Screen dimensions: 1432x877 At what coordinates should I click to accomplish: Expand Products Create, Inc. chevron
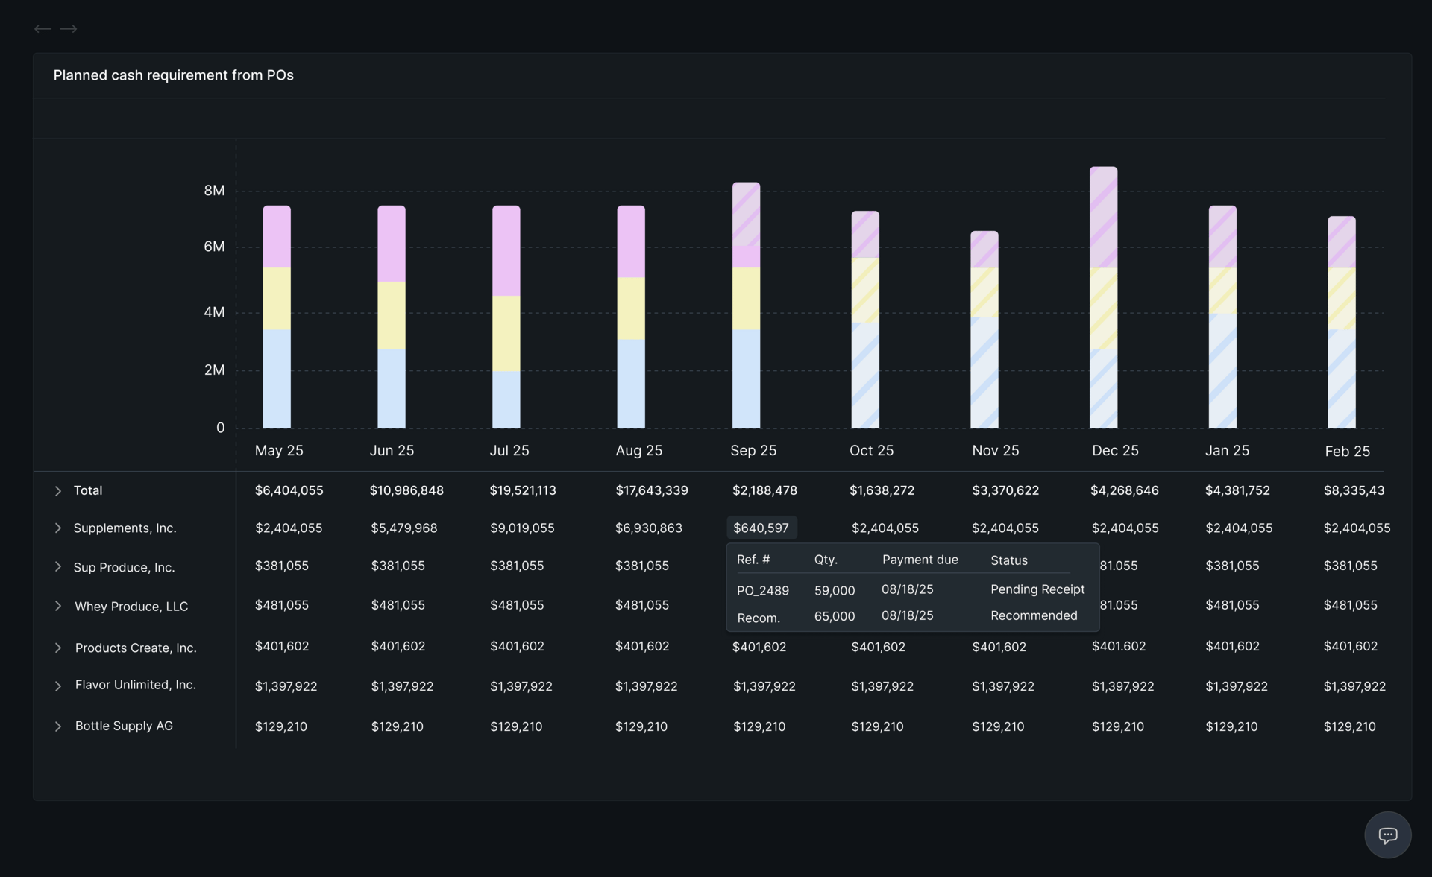(57, 648)
